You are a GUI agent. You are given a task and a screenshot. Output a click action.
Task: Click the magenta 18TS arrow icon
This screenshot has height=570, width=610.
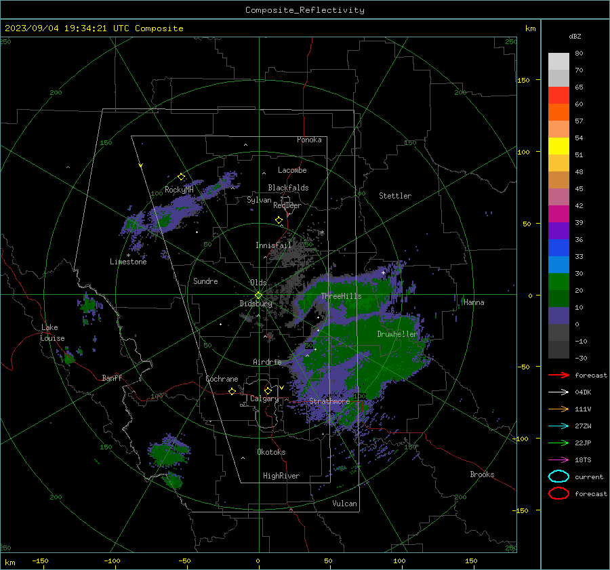click(x=558, y=460)
